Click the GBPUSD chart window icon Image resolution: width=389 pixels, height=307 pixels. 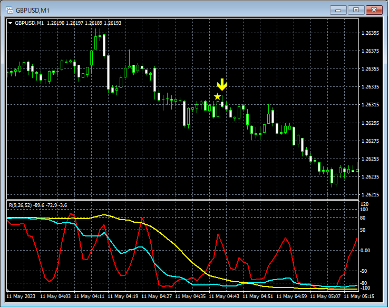coord(9,10)
